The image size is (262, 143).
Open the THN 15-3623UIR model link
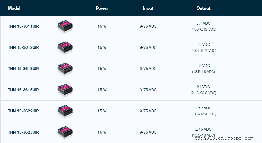point(23,132)
